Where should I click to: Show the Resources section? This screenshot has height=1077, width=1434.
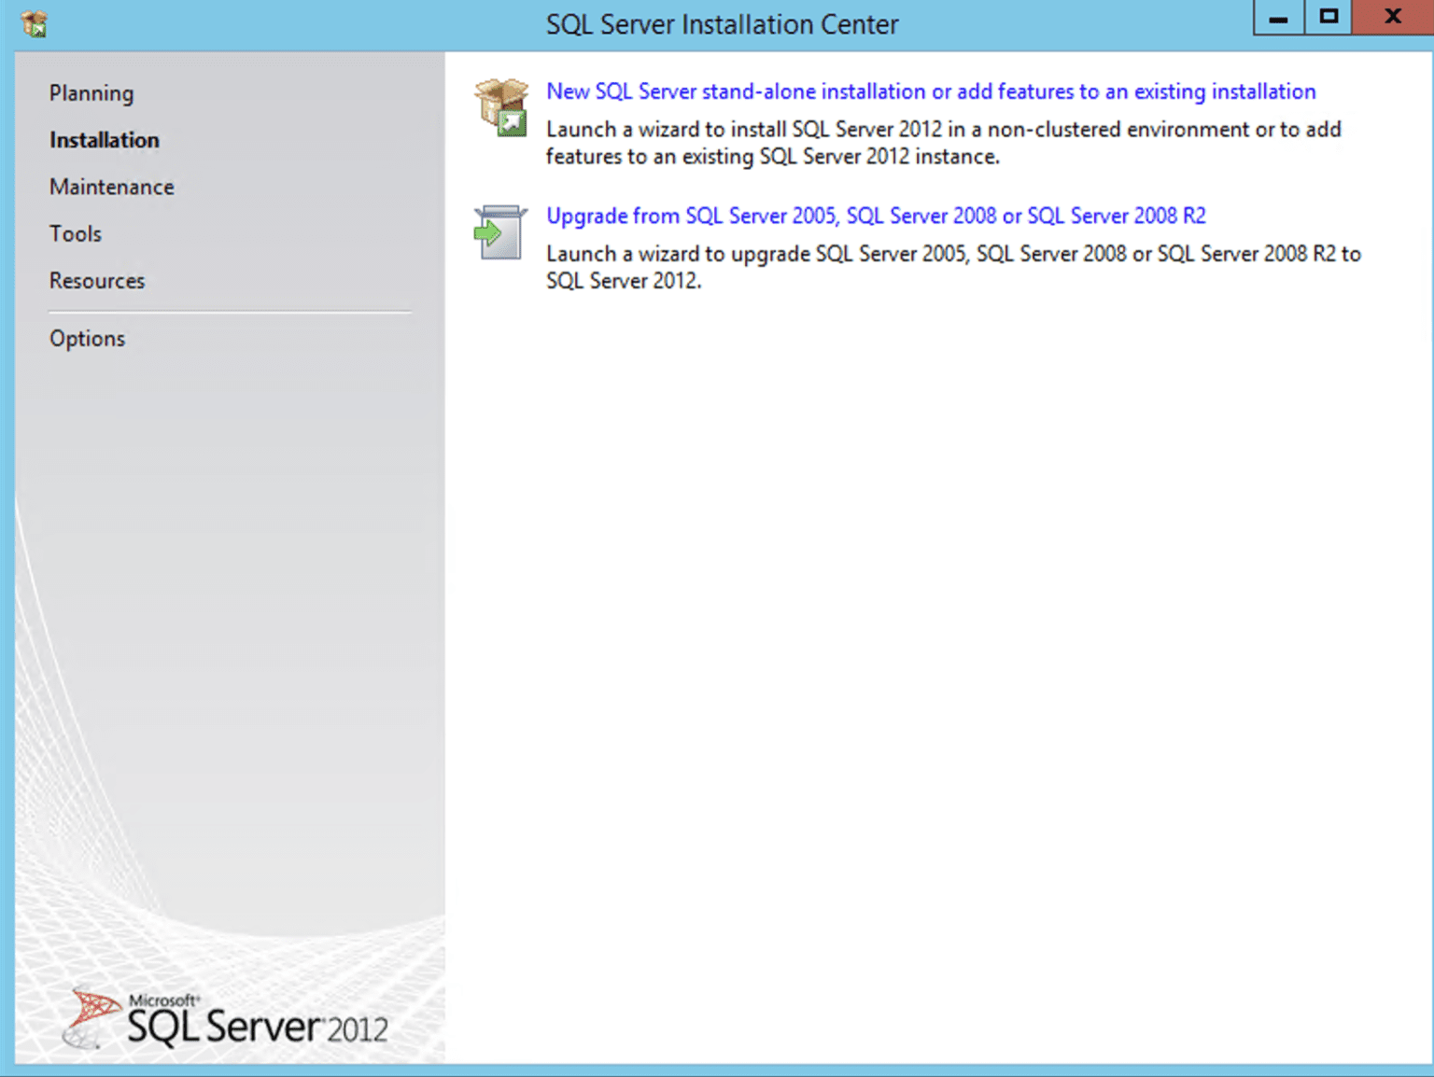click(x=97, y=281)
